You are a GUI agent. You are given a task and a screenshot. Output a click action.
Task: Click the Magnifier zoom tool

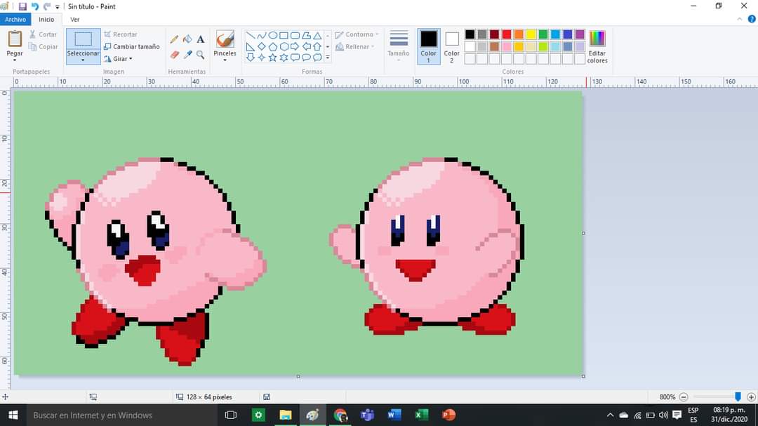click(x=201, y=55)
